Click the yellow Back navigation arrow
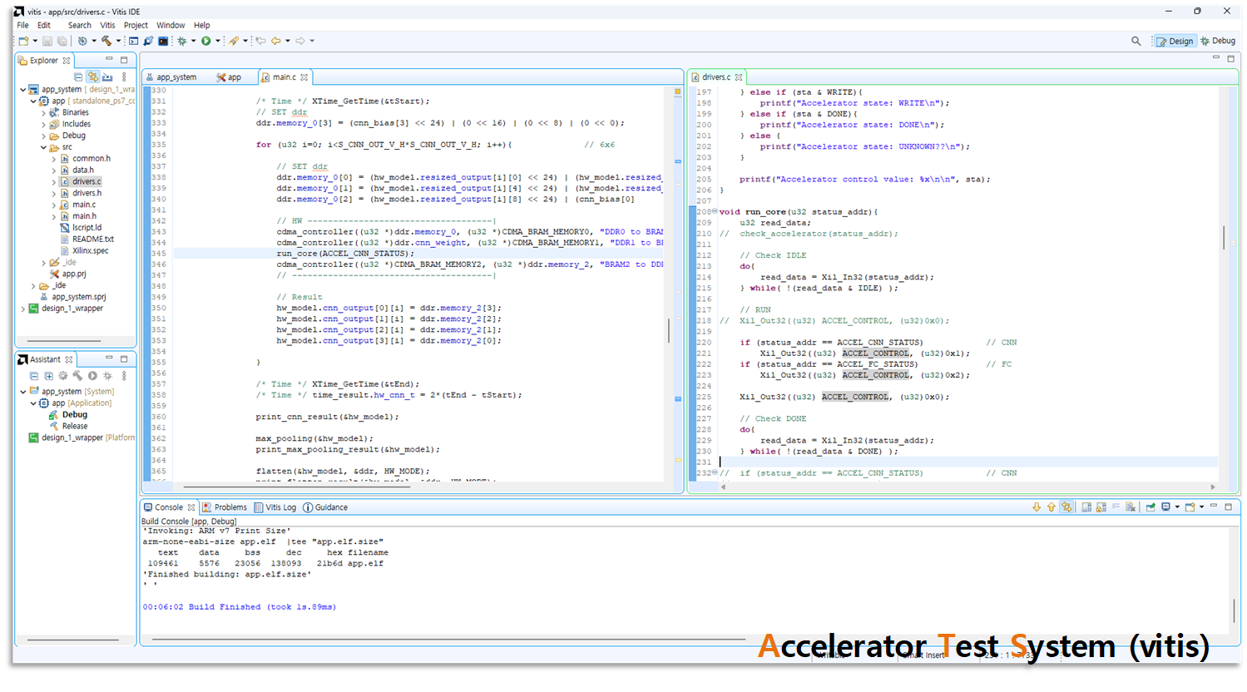 275,41
